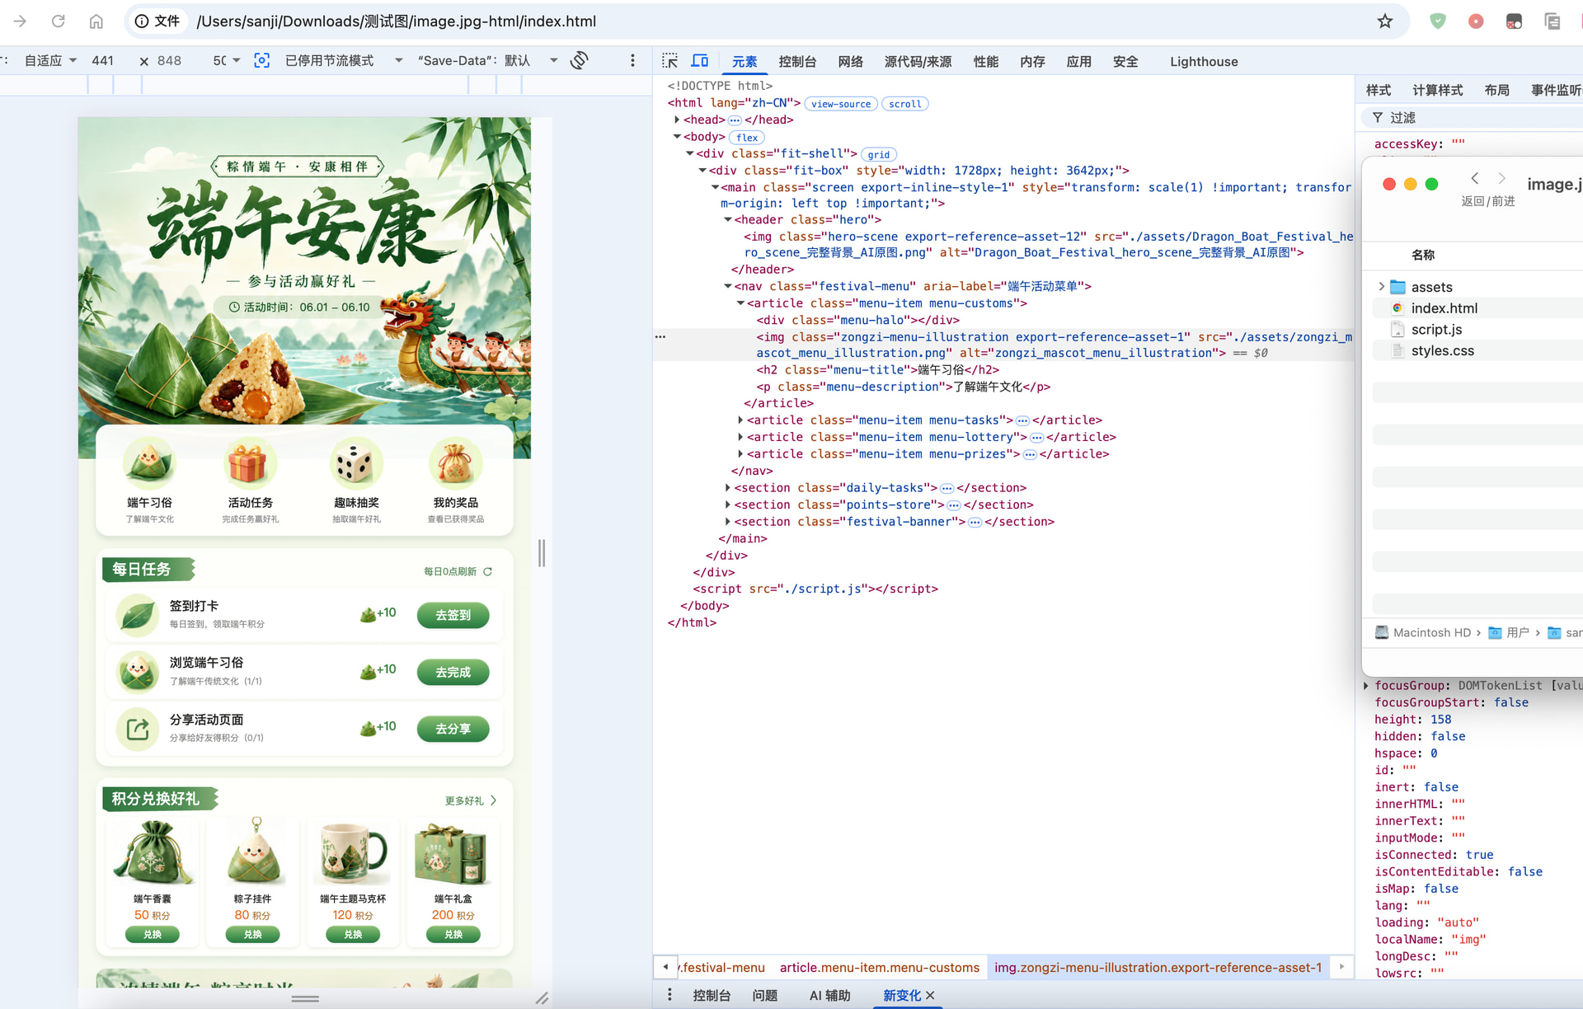Toggle the grid badge on fit-shell

[x=878, y=154]
